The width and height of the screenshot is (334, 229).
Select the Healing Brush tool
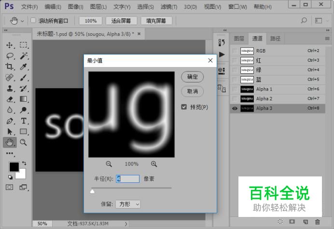click(x=10, y=78)
